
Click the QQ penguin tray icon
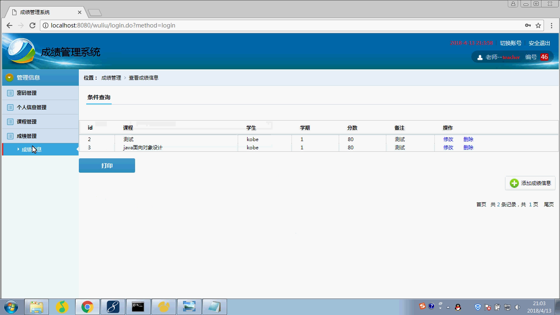[x=458, y=307]
